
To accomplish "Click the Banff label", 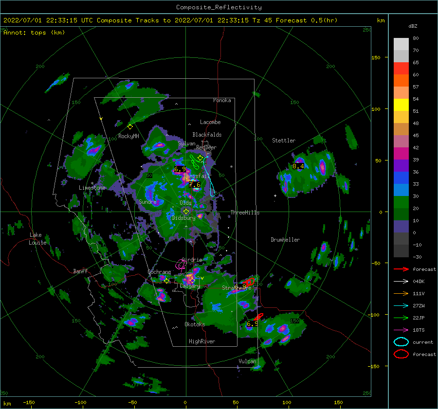I will point(80,271).
